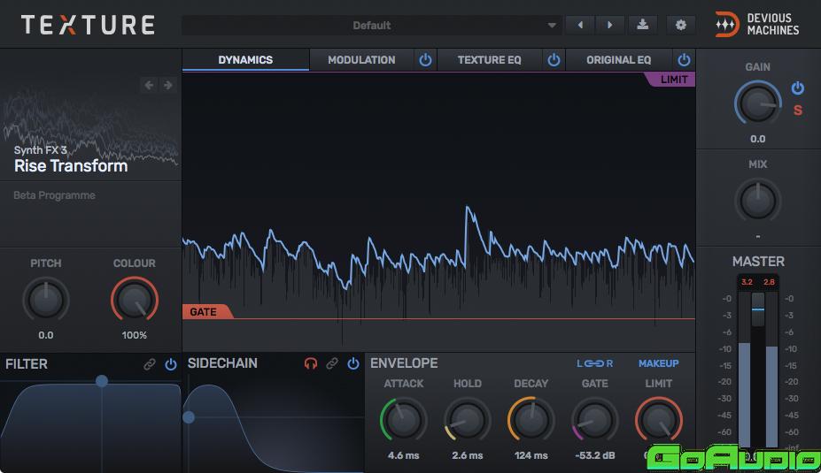Click the 124 ms decay value
821x473 pixels.
[531, 455]
